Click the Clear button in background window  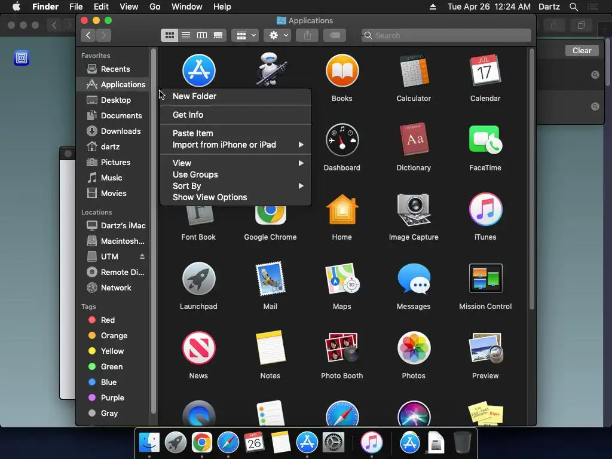click(x=582, y=50)
